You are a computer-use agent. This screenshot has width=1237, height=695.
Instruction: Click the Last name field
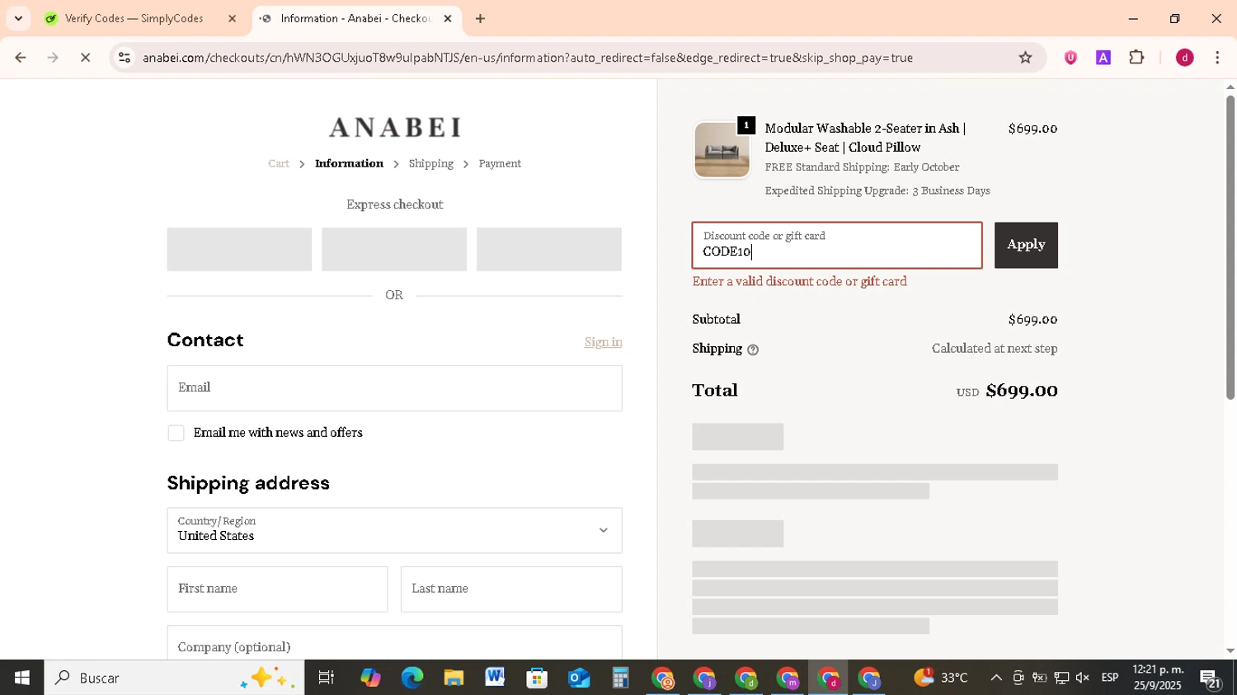[511, 589]
